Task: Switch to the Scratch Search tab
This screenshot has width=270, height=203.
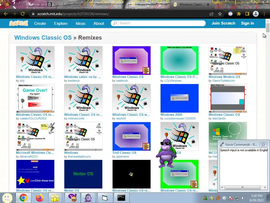Action: click(149, 4)
